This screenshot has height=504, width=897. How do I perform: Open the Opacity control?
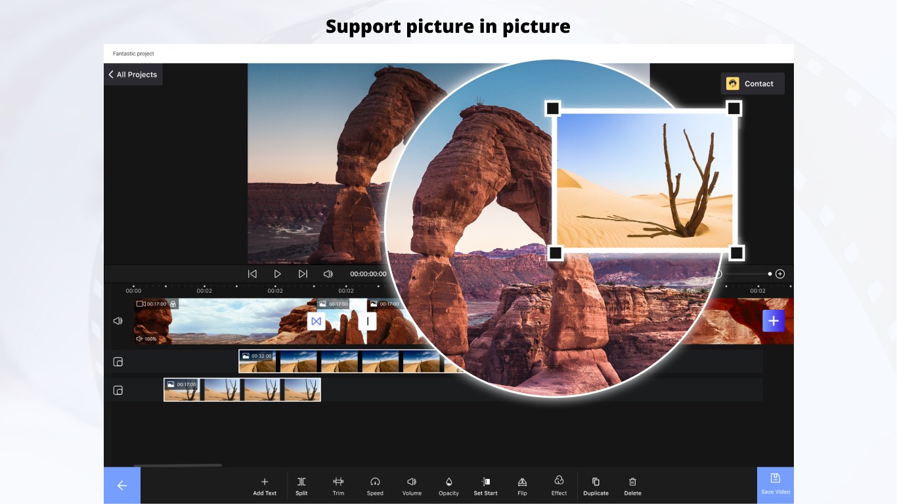(x=448, y=486)
